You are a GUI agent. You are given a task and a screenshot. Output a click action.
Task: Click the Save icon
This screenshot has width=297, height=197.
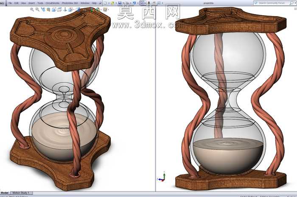tap(120, 3)
